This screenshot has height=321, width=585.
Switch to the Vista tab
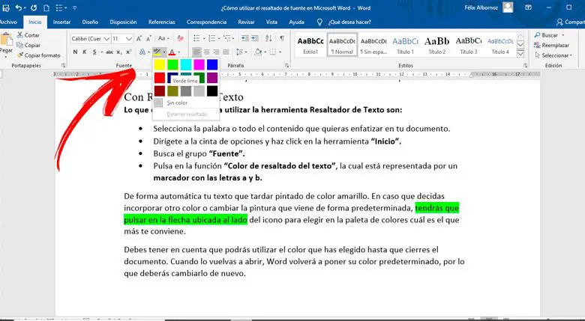click(271, 22)
